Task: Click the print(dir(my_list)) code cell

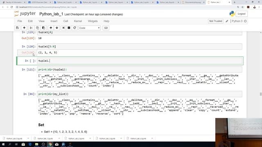Action: (x=140, y=94)
